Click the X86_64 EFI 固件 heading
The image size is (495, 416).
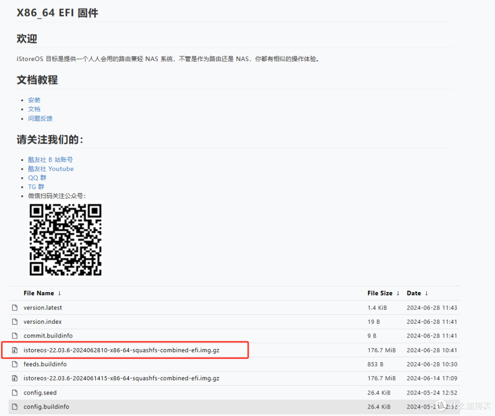click(57, 13)
